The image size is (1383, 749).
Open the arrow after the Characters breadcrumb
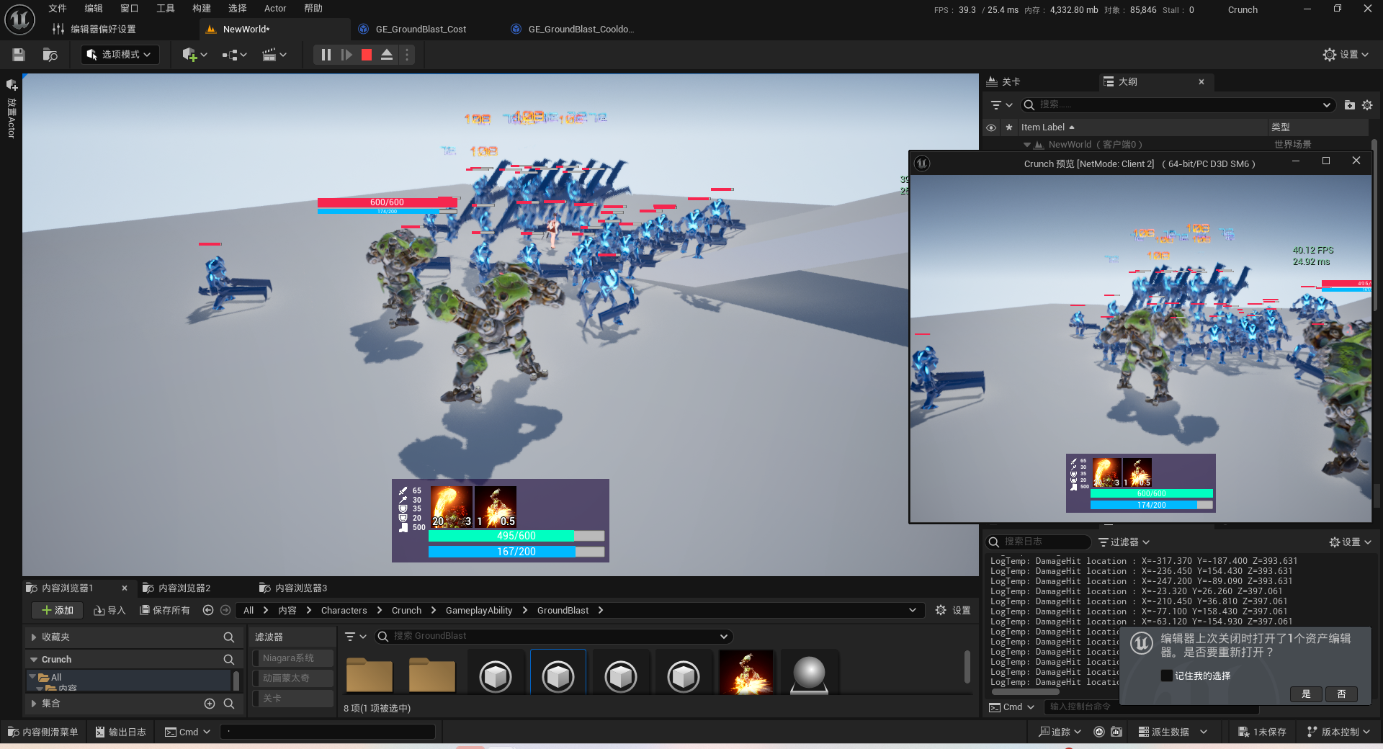380,611
